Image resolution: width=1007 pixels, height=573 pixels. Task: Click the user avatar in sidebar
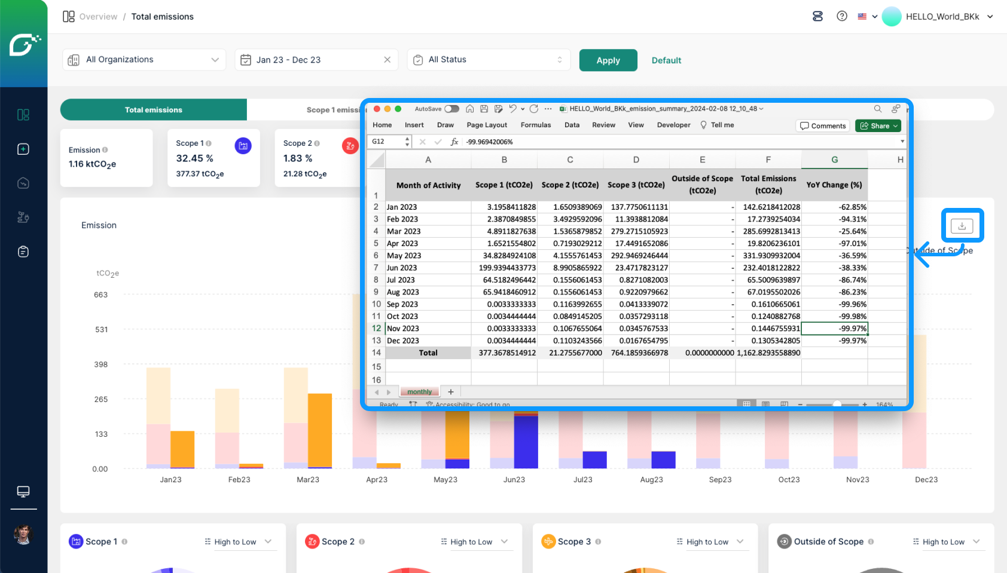pyautogui.click(x=23, y=534)
